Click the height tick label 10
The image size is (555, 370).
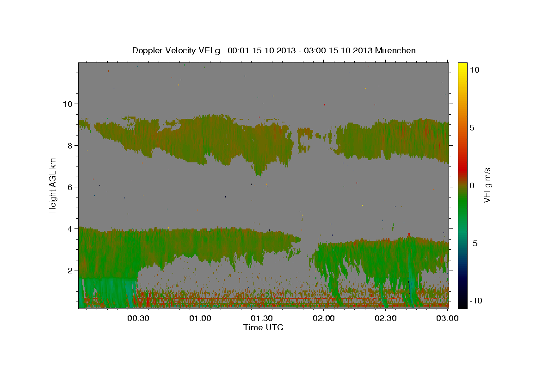coord(68,104)
